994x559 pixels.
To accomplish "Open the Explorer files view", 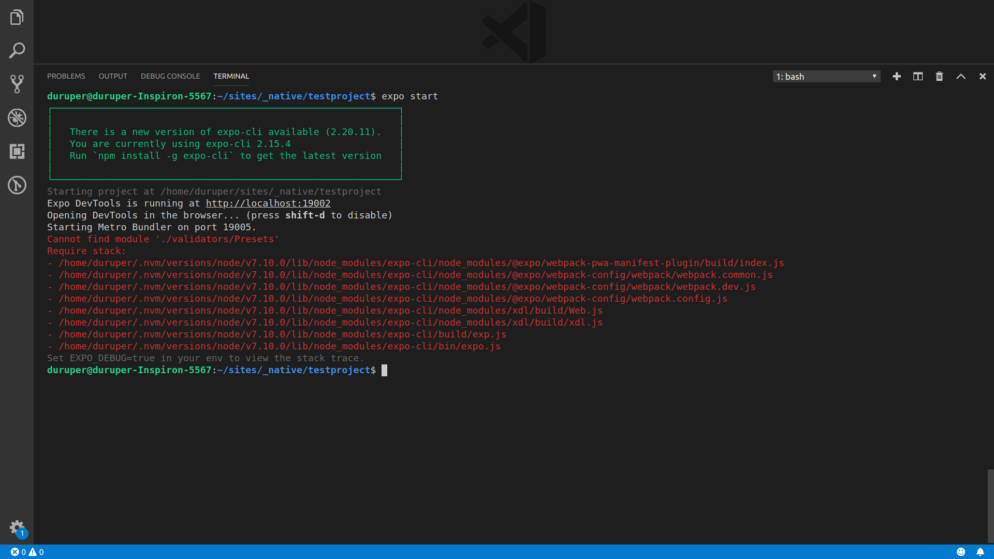I will pyautogui.click(x=17, y=17).
